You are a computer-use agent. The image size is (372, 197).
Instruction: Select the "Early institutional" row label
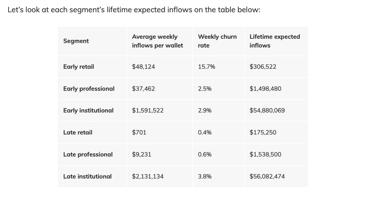(88, 110)
